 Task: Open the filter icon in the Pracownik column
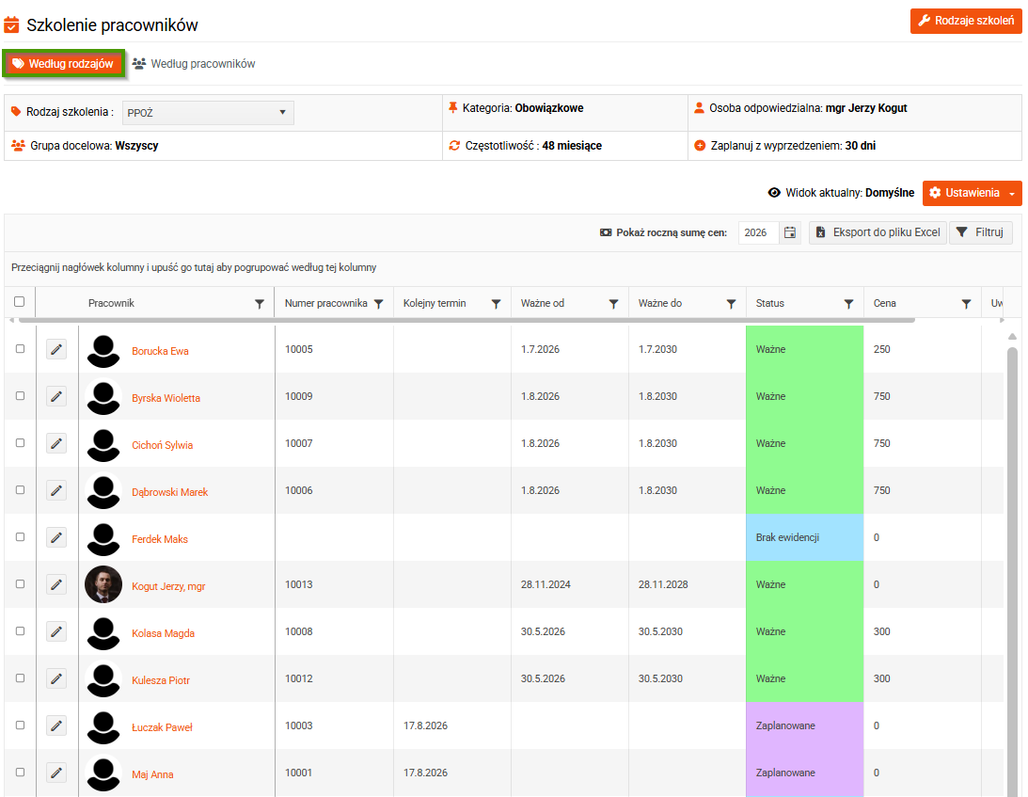pos(260,304)
